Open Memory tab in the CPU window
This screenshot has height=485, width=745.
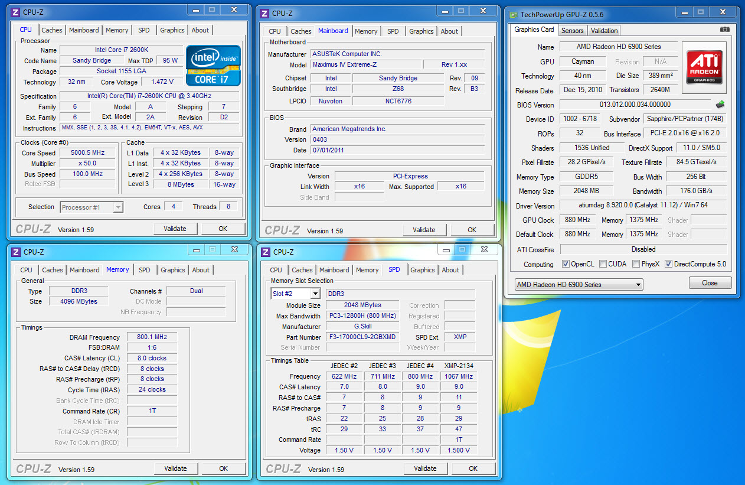tap(117, 30)
